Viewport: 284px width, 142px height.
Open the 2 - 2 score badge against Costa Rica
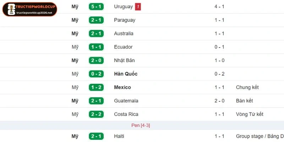pyautogui.click(x=96, y=114)
